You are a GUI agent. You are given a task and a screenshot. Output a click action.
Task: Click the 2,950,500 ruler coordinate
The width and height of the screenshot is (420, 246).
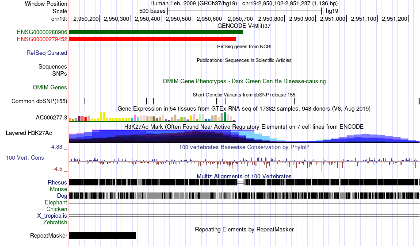click(x=179, y=19)
